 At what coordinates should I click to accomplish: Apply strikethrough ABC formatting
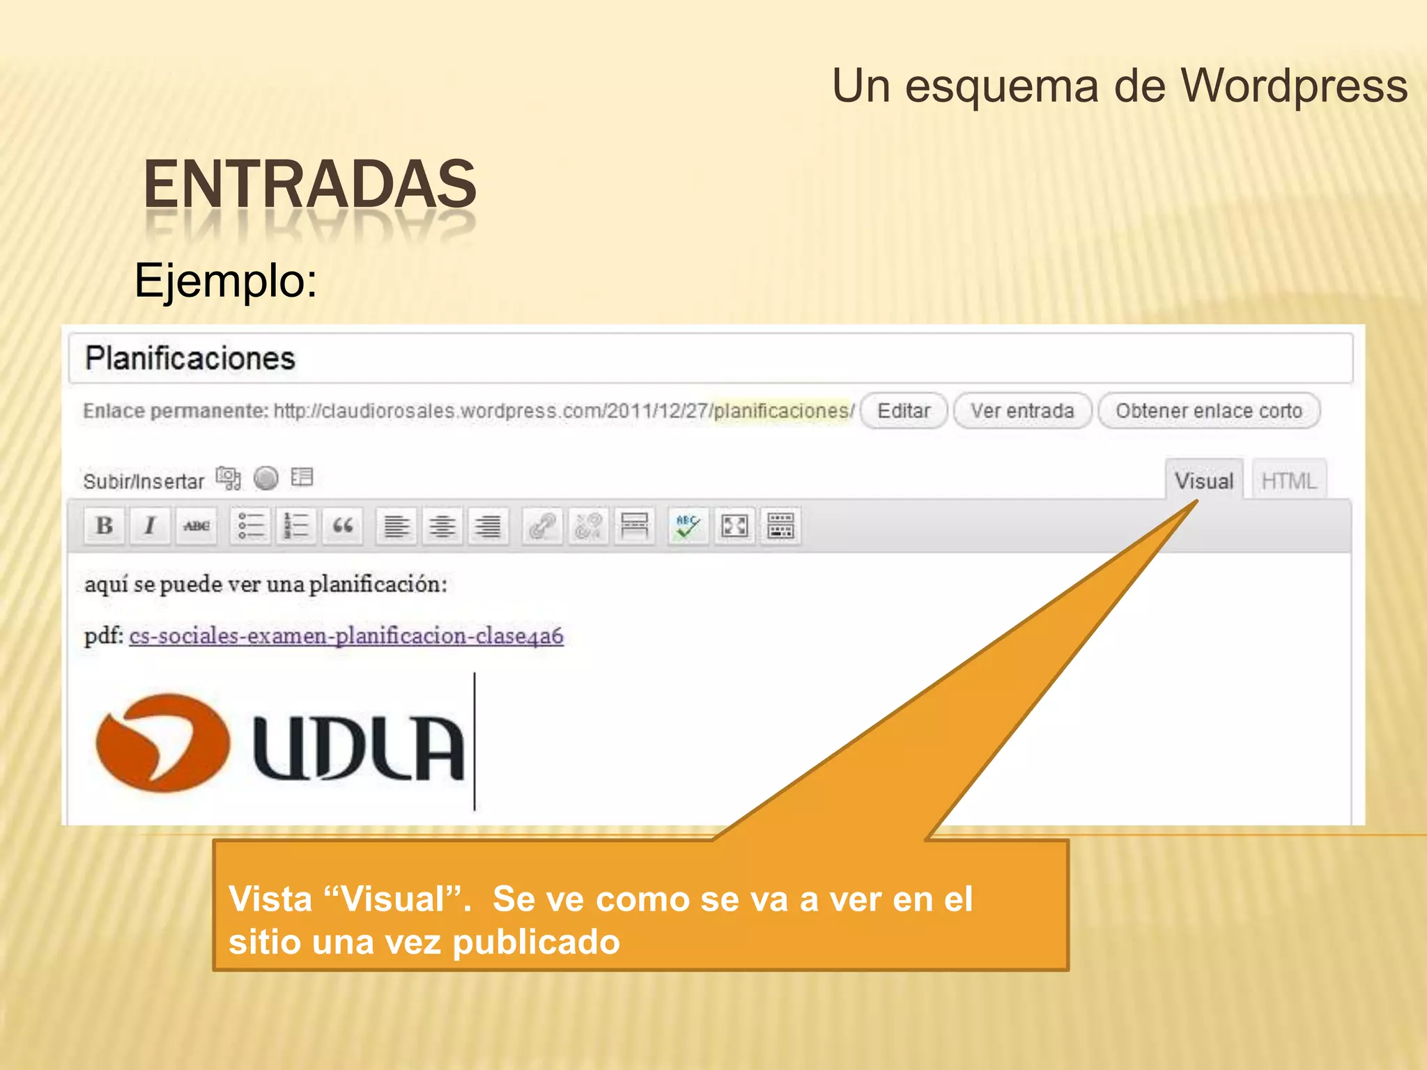(x=196, y=525)
